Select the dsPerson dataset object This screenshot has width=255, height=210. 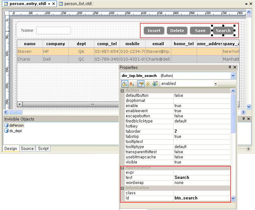click(x=16, y=125)
